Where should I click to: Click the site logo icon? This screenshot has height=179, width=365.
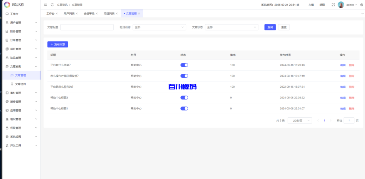7,5
